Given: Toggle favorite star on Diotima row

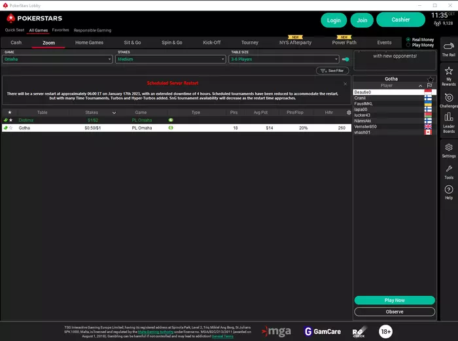Looking at the screenshot, I should pos(11,120).
